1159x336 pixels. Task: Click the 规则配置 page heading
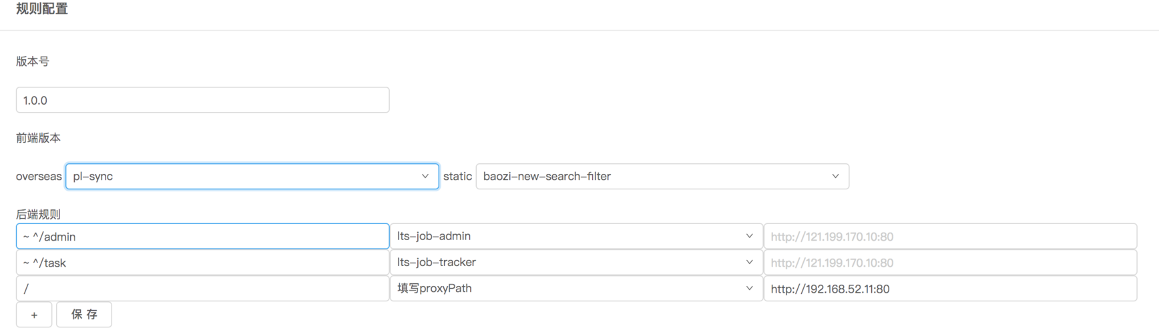click(x=42, y=9)
